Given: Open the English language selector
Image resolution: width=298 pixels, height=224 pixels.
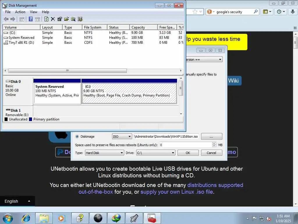Looking at the screenshot, I should [x=17, y=201].
